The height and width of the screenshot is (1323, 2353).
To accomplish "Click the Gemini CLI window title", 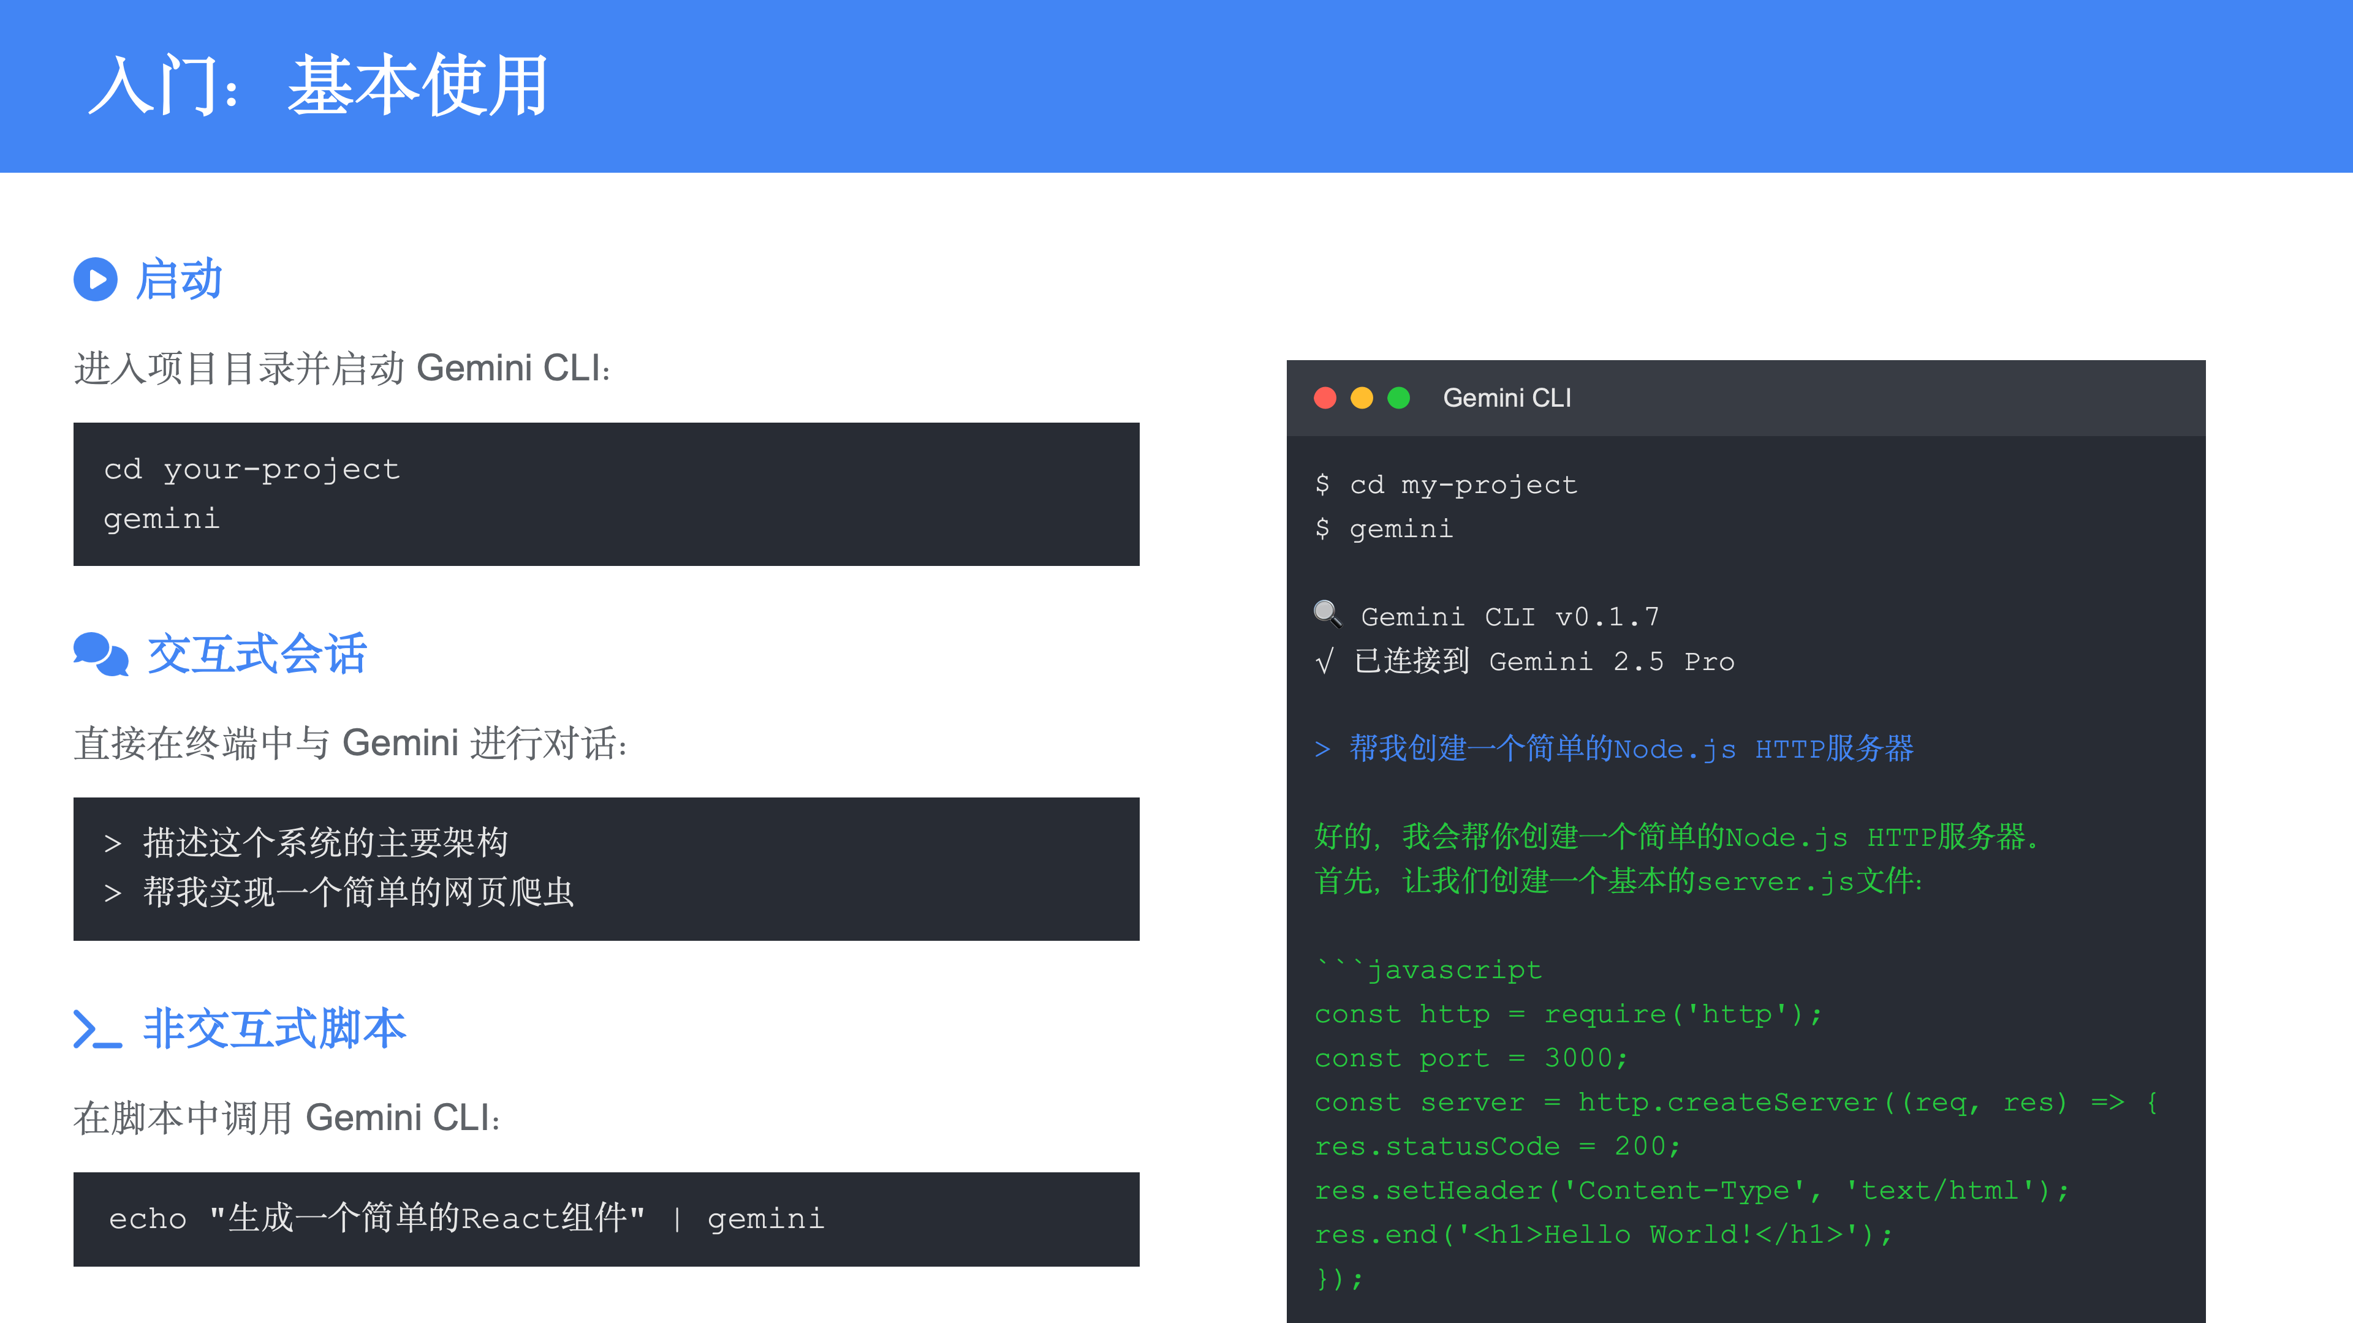I will [1507, 398].
